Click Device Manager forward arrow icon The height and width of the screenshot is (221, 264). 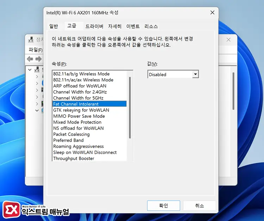coord(39,59)
